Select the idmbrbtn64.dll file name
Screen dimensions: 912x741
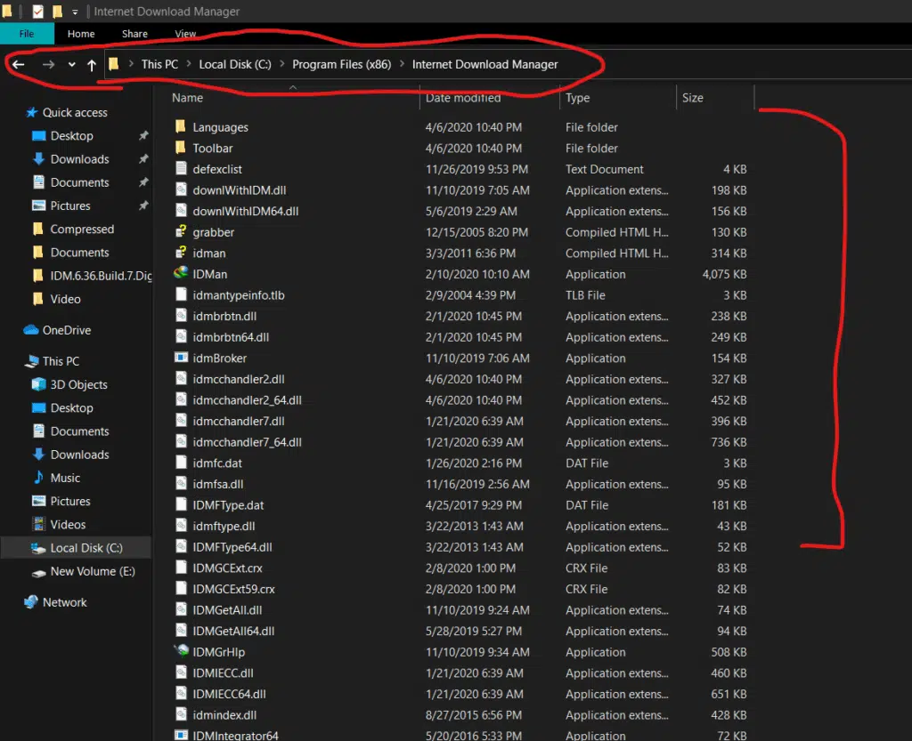click(231, 337)
